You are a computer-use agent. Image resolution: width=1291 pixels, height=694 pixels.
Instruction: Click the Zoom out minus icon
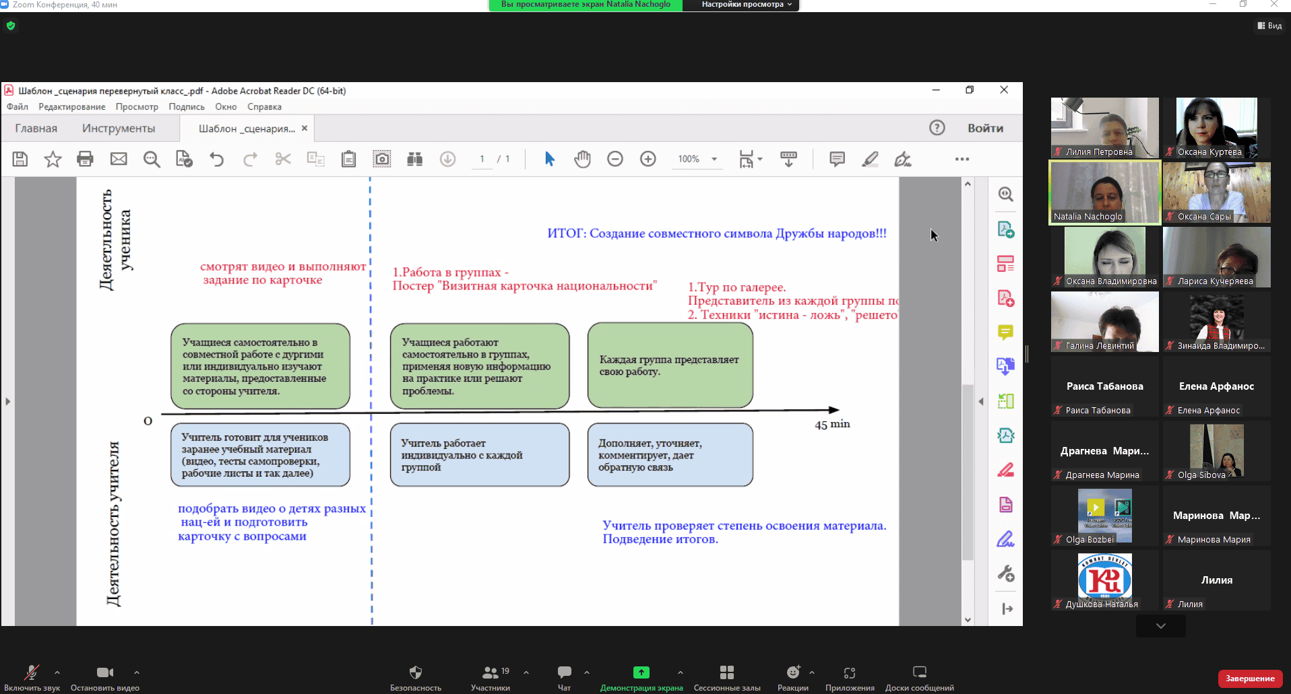pyautogui.click(x=615, y=160)
